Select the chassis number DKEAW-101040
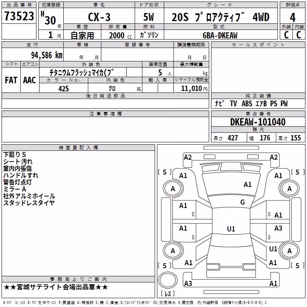The height and width of the screenshot is (307, 307). coord(257,122)
